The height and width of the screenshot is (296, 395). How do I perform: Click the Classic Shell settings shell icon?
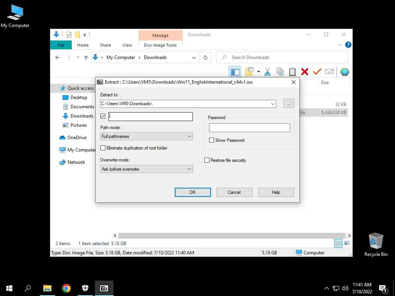click(x=344, y=72)
